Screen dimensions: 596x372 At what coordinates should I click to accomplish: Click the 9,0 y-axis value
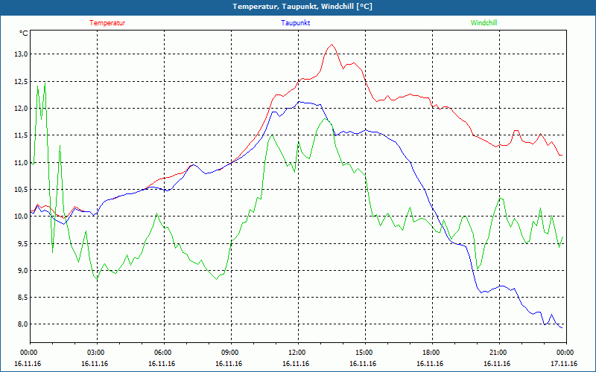(23, 270)
